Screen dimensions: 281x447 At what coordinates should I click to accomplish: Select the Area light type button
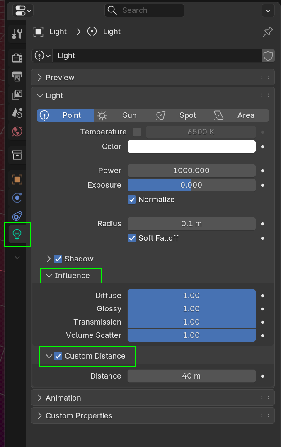[240, 115]
